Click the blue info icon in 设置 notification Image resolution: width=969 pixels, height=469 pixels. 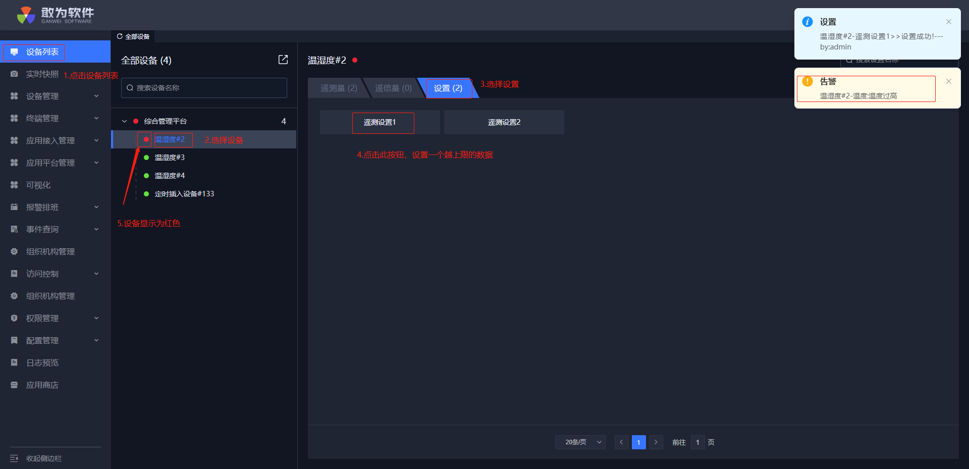tap(807, 22)
